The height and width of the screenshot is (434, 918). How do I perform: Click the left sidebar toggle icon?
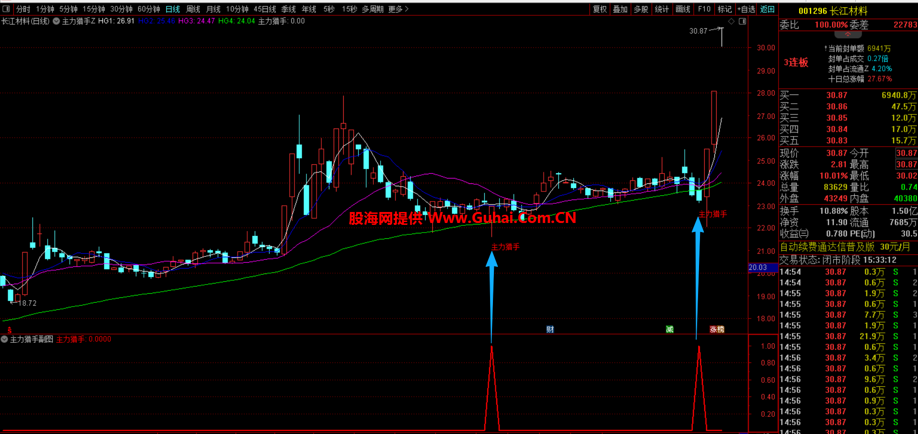coord(6,9)
